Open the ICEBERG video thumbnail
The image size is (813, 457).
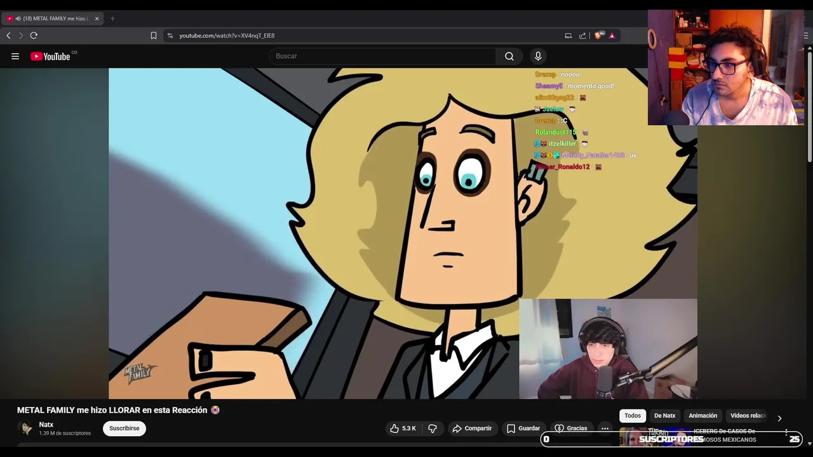click(x=654, y=437)
